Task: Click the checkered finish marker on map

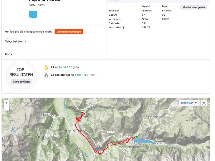Action: click(x=84, y=114)
